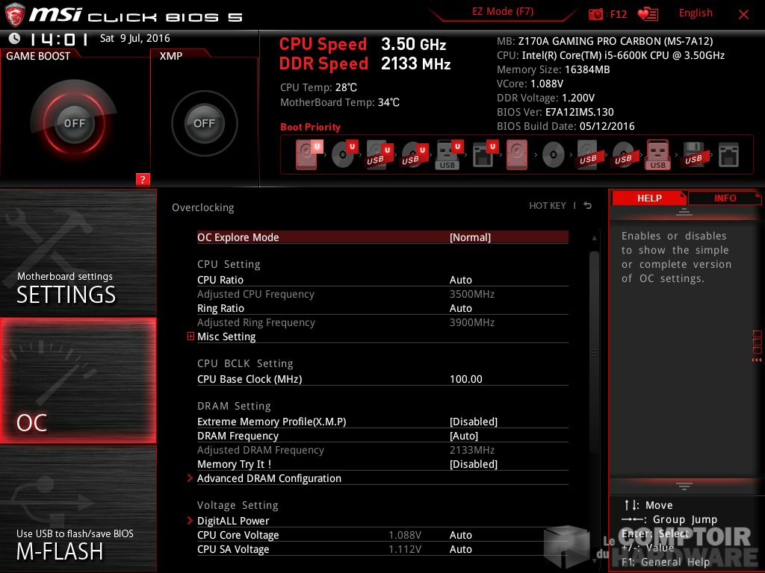Select the UEFI network boot device icon
The height and width of the screenshot is (573, 765).
click(484, 155)
